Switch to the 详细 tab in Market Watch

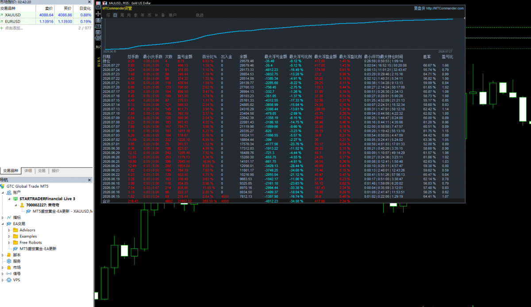coord(28,171)
